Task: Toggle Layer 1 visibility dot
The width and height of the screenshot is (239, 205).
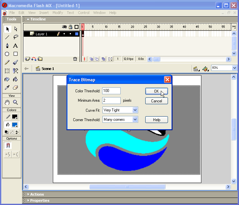Action: click(x=64, y=34)
